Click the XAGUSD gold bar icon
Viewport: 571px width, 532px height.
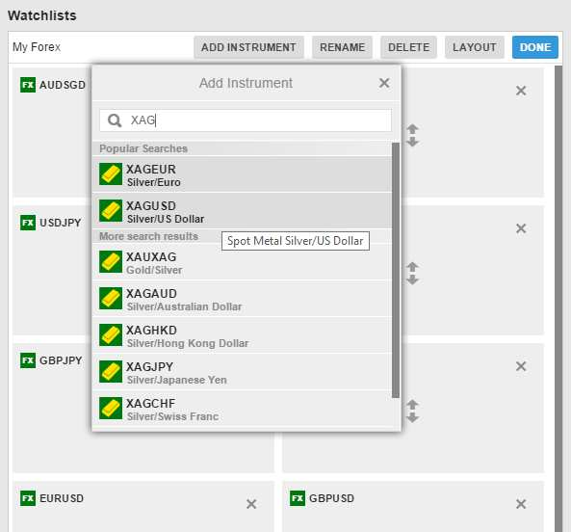[111, 211]
